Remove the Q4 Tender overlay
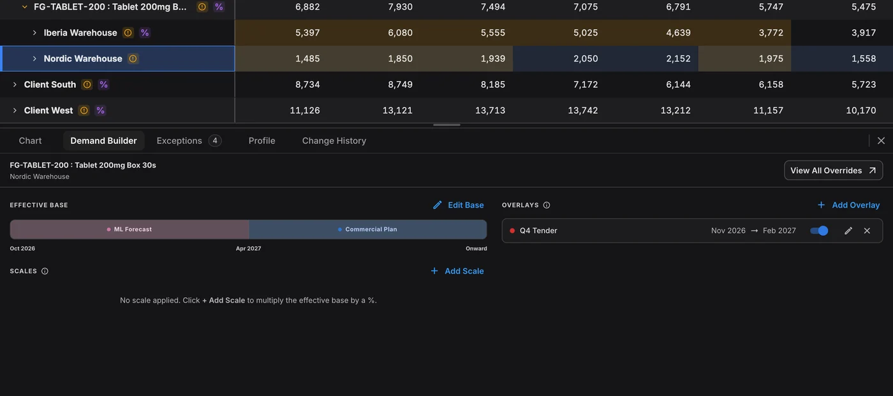 [867, 230]
